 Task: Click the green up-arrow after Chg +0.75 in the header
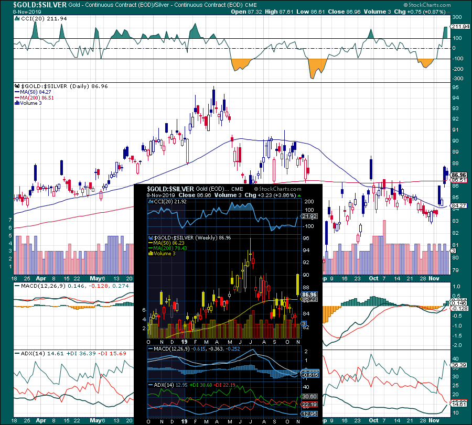click(x=448, y=12)
